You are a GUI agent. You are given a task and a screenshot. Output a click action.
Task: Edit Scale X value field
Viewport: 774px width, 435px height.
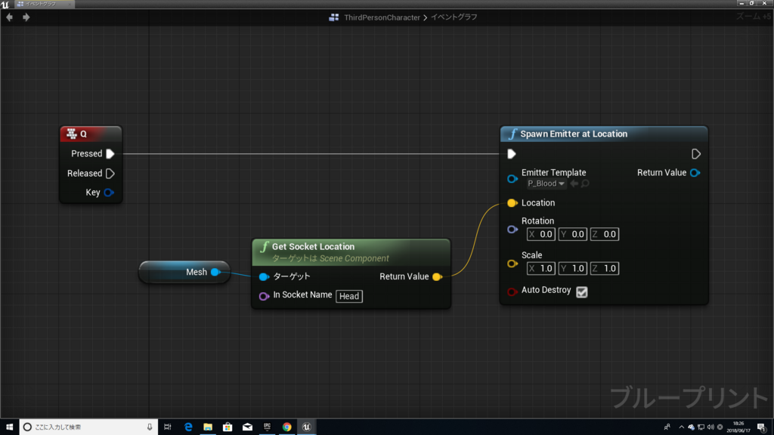(x=540, y=268)
